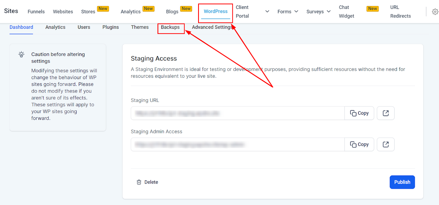Open Staging URL in new tab icon
439x205 pixels.
point(385,113)
